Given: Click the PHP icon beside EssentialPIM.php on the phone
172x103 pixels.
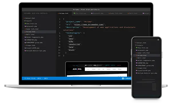Looking at the screenshot, I should pos(136,71).
